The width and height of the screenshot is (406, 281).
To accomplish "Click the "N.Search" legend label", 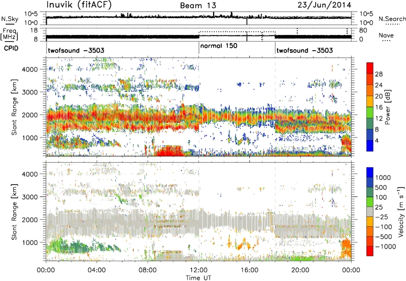I will pyautogui.click(x=392, y=19).
